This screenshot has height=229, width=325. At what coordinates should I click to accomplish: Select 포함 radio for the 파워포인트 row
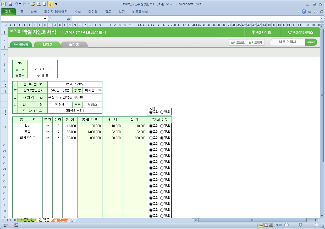[x=151, y=138]
